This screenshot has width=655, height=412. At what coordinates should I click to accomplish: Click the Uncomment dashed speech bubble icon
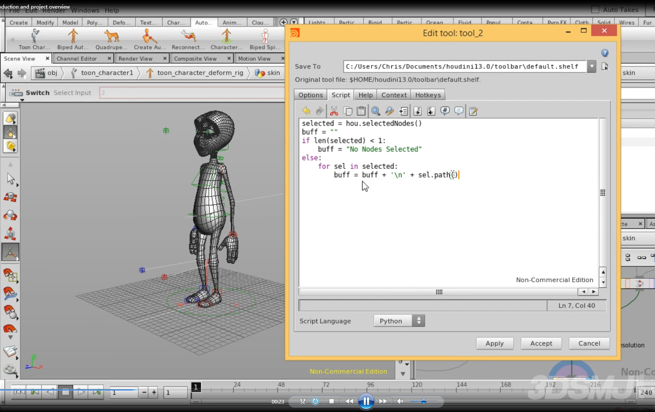(459, 111)
